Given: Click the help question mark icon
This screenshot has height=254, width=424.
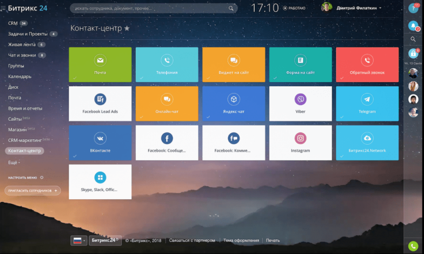Looking at the screenshot, I should (413, 9).
